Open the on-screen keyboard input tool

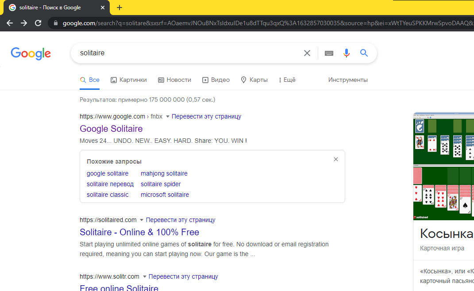pos(329,53)
